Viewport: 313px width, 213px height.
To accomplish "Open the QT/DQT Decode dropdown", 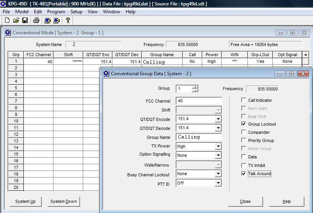I will pos(218,128).
